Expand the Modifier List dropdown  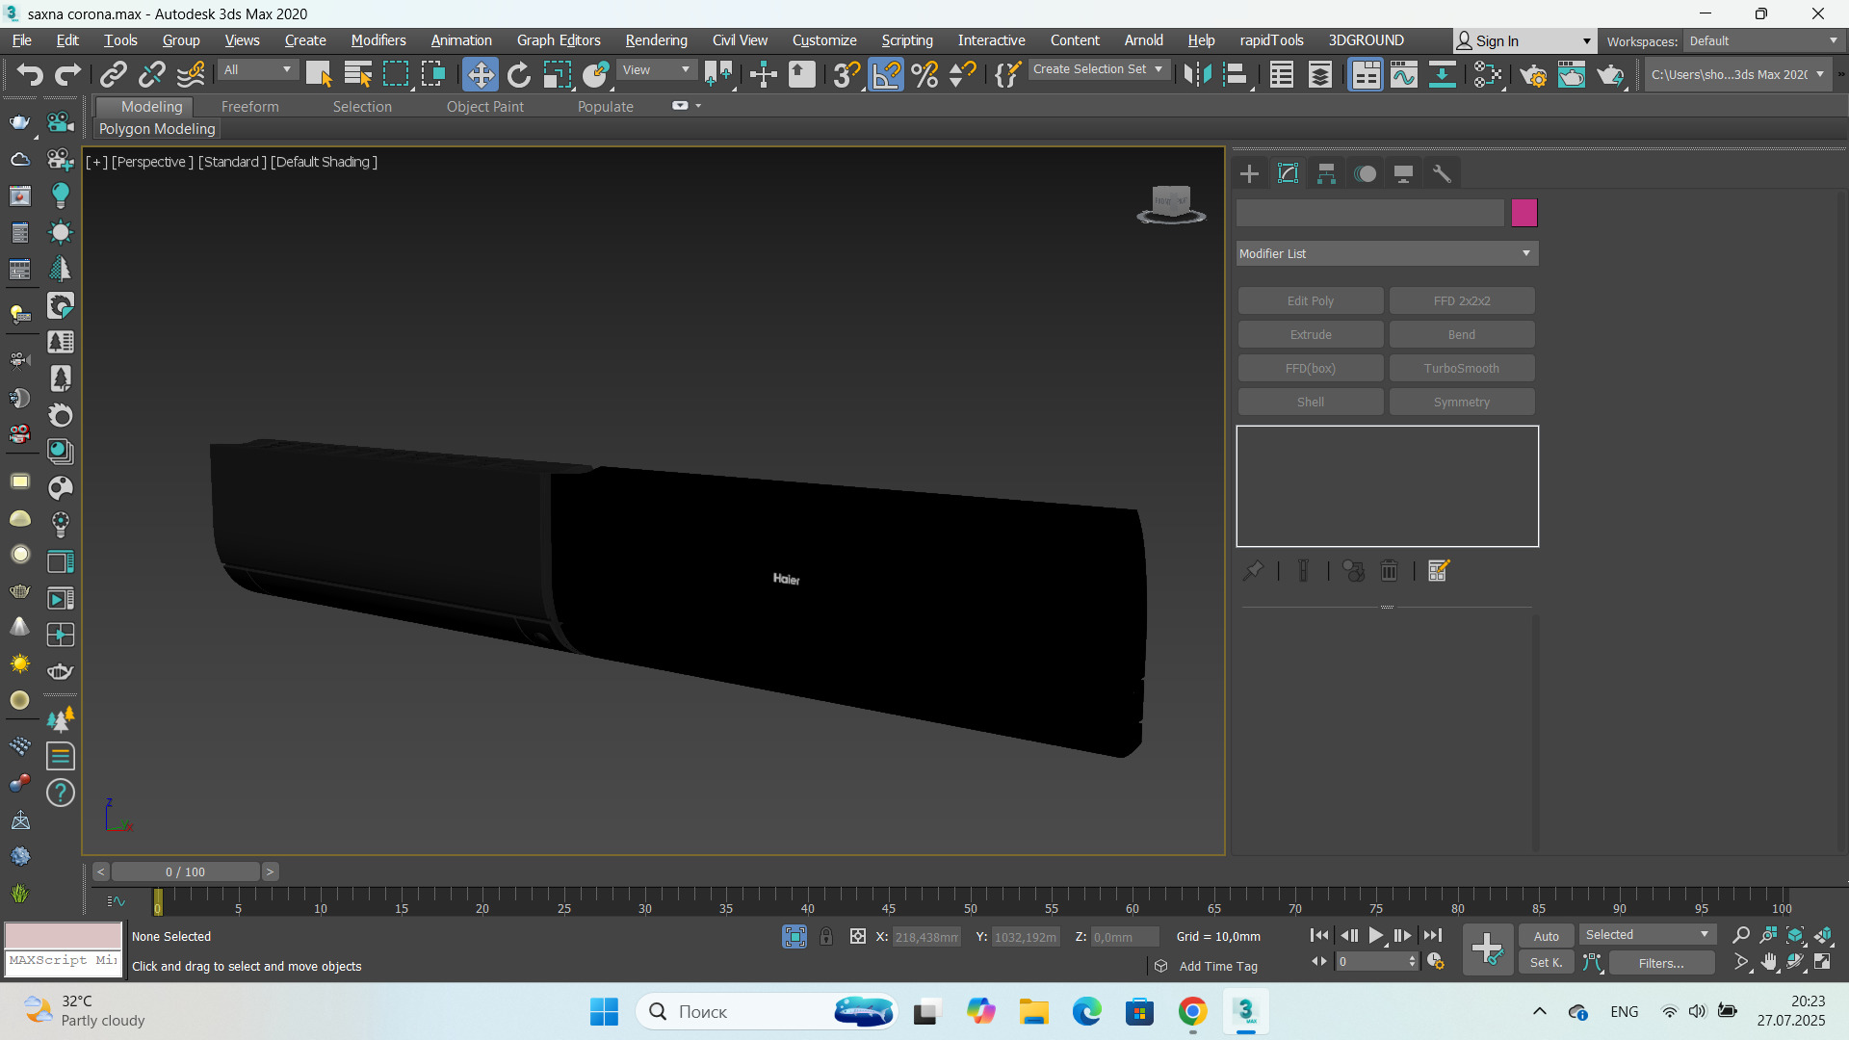pos(1387,253)
